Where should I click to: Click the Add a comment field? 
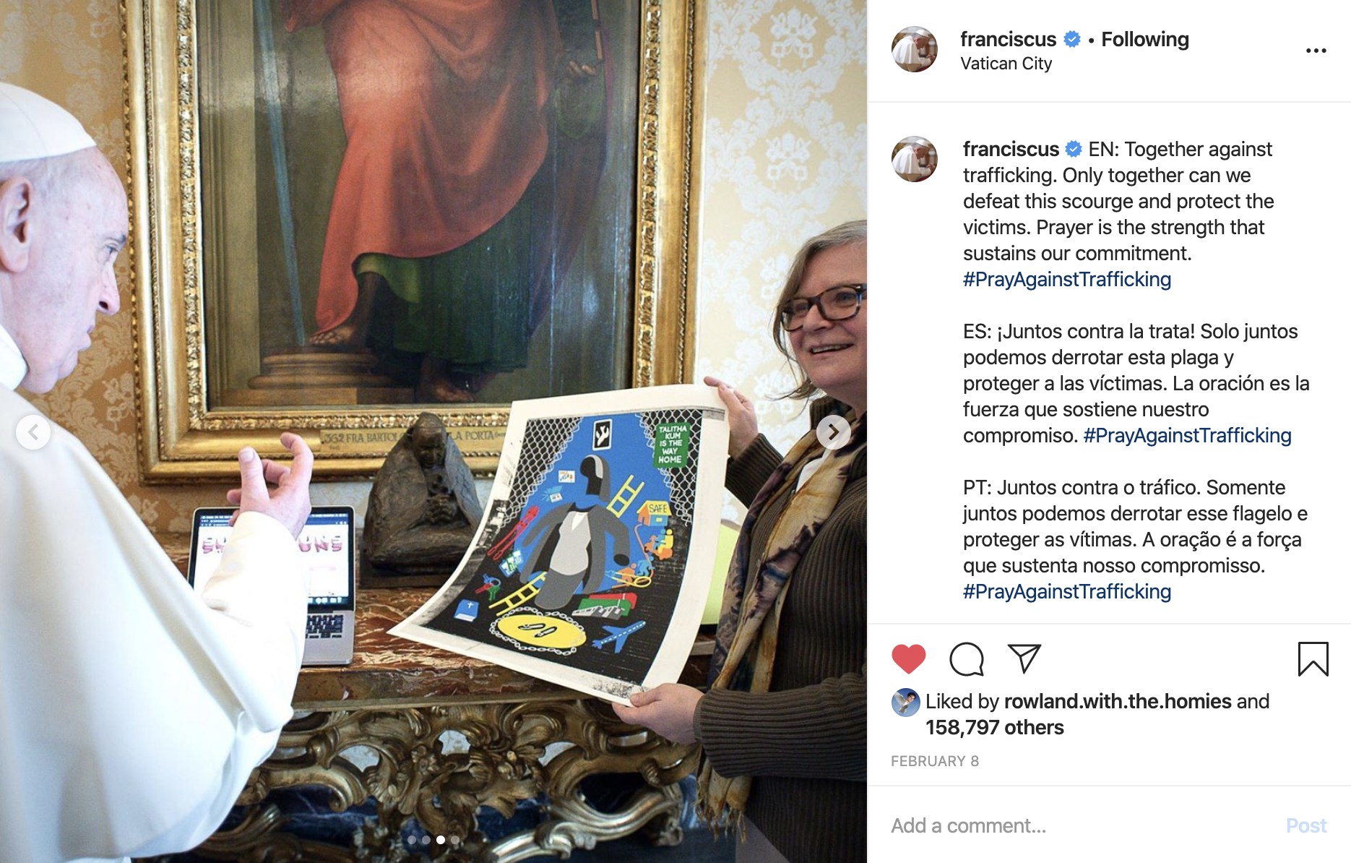[1080, 825]
